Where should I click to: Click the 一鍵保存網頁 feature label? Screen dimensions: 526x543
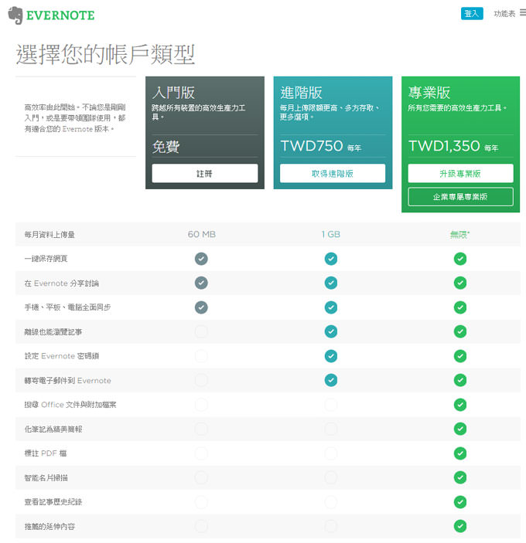[46, 259]
